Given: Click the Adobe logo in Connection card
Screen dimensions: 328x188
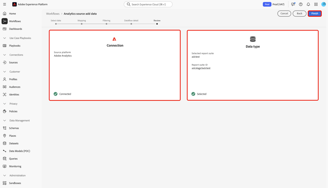Looking at the screenshot, I should [x=114, y=39].
